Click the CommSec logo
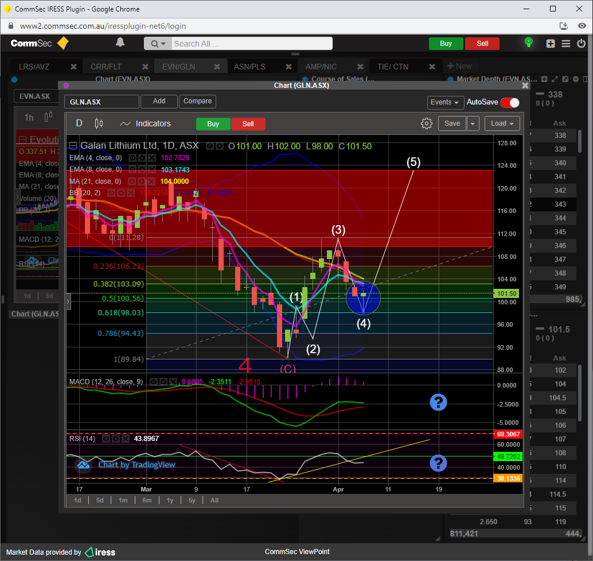 [x=40, y=43]
